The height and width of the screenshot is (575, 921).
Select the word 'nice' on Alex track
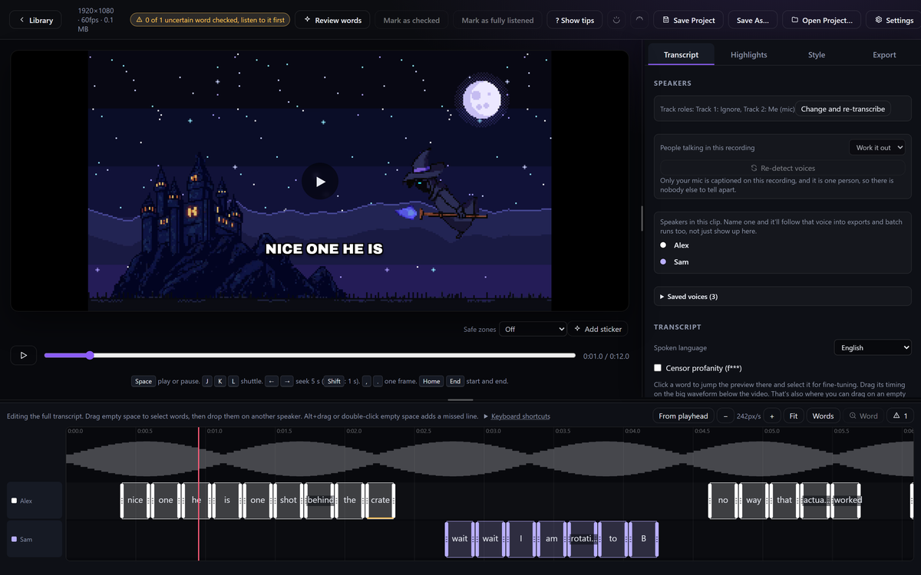(135, 501)
